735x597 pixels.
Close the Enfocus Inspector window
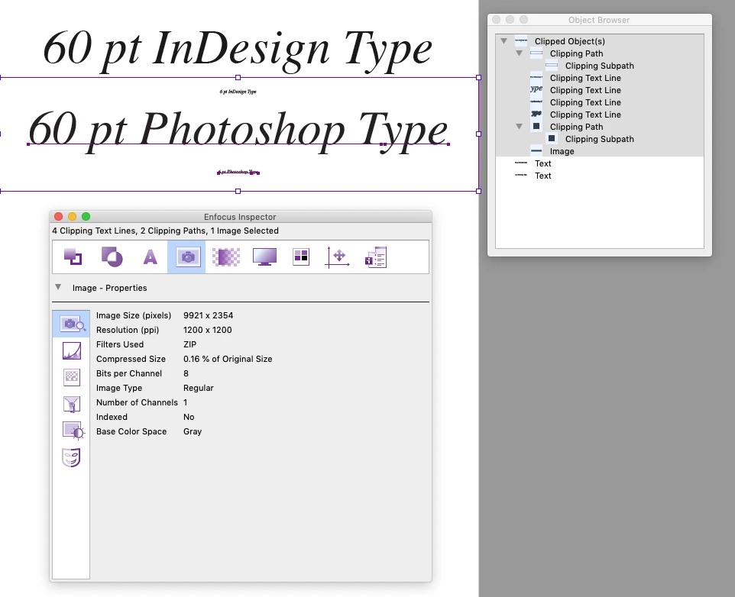(x=59, y=216)
